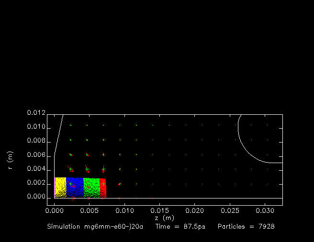Click the 0.020 z-axis tick label
The width and height of the screenshot is (314, 242).
[x=195, y=210]
